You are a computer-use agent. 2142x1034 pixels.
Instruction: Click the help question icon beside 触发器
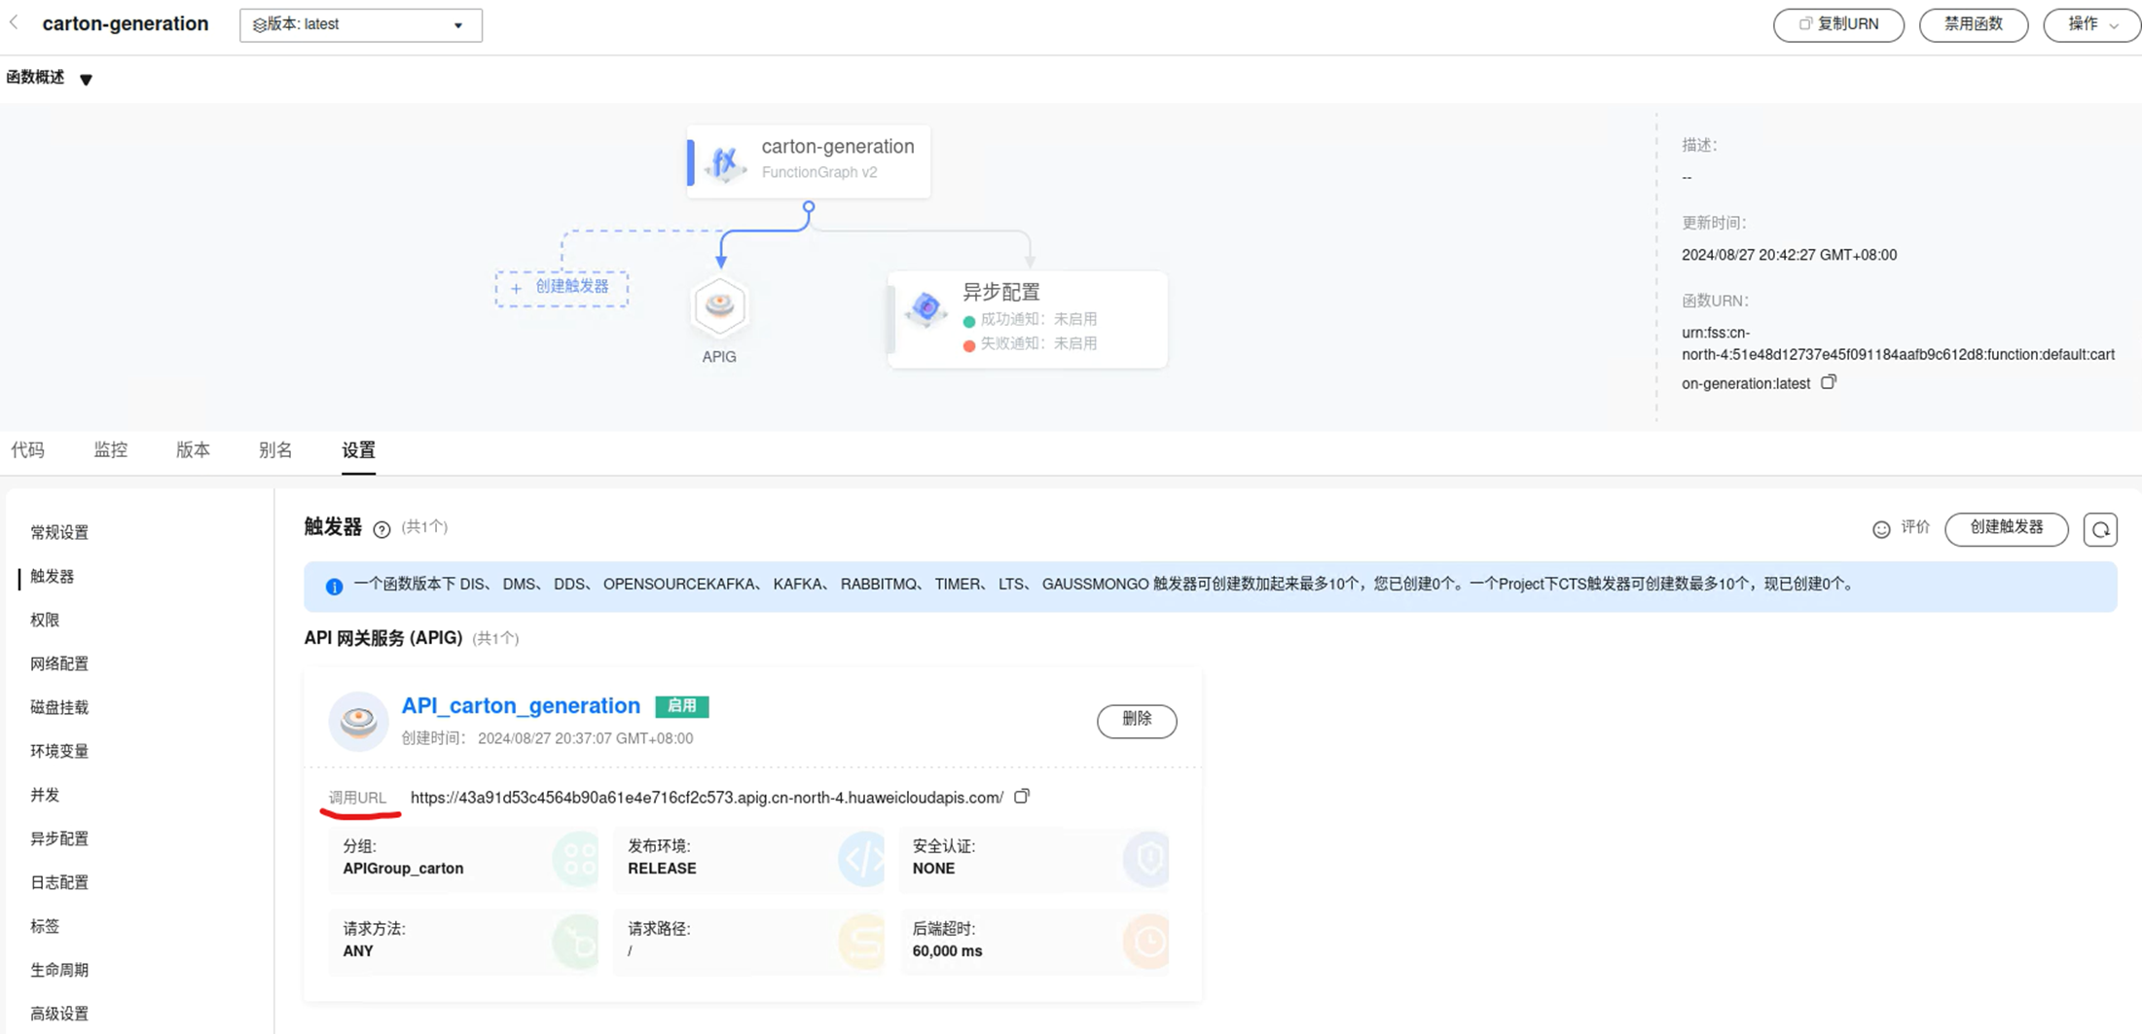point(381,529)
